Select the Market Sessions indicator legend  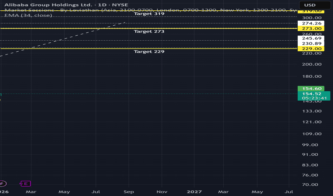click(x=21, y=10)
